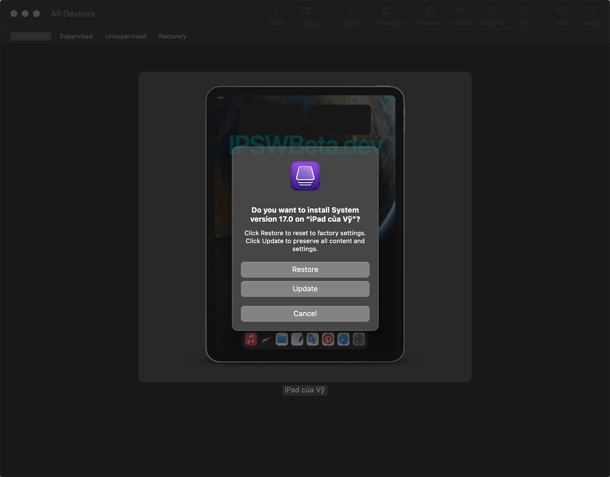Select the Unsupervised tab
The height and width of the screenshot is (477, 610).
click(126, 36)
